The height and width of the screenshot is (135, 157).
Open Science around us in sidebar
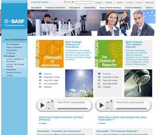(x=14, y=73)
